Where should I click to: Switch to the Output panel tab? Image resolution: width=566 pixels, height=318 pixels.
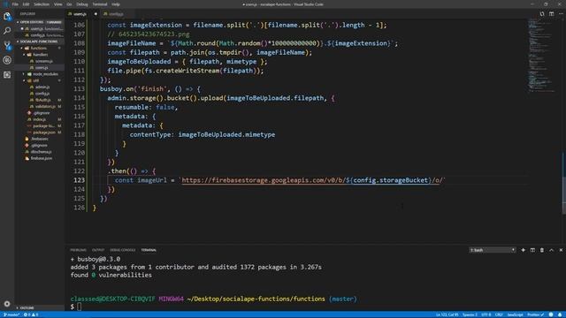(x=98, y=250)
